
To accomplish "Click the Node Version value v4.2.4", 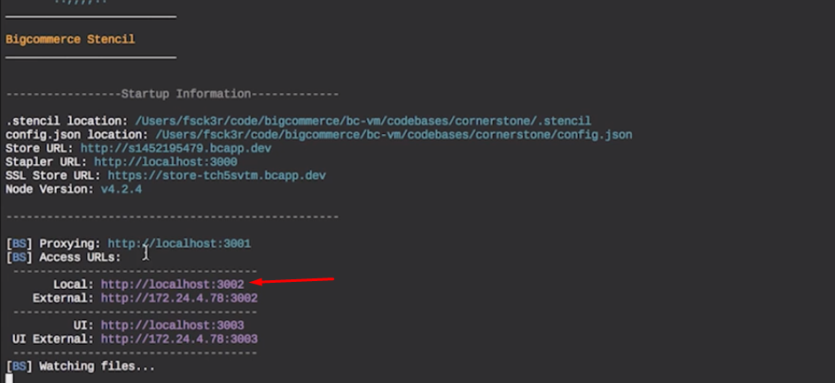I will tap(121, 189).
